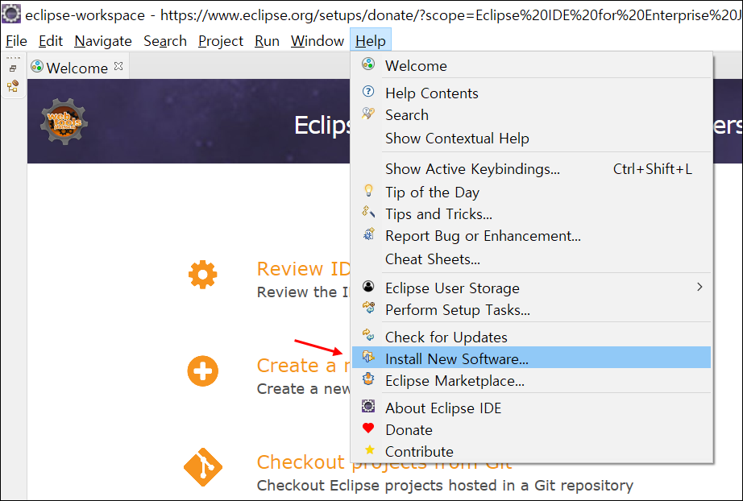Close the open Help menu
The image size is (743, 501).
[371, 41]
